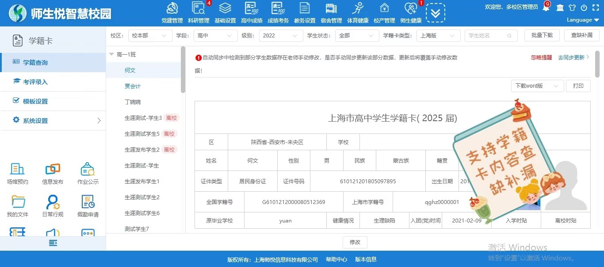Click the 学生姓名 search input field
The height and width of the screenshot is (267, 604).
pos(487,36)
